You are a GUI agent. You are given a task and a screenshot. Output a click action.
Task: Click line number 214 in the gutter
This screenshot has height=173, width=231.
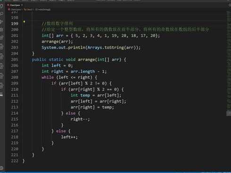[15, 113]
